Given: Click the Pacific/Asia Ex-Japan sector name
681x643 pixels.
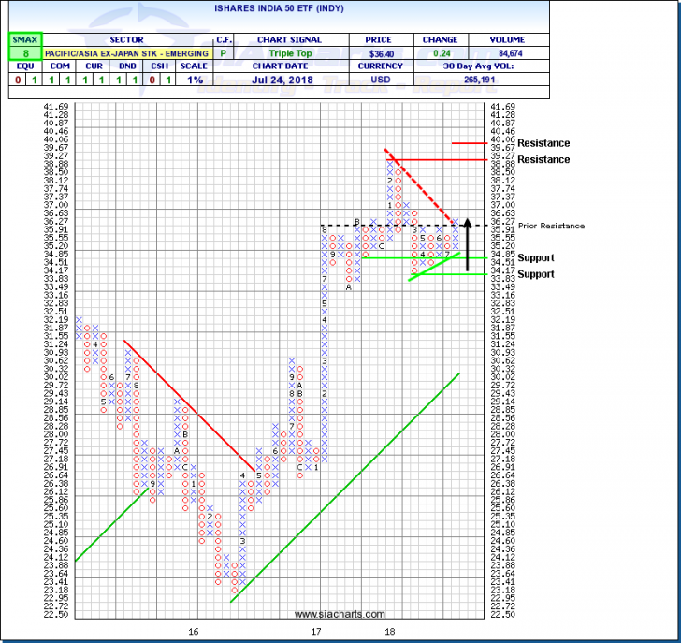Looking at the screenshot, I should point(124,54).
